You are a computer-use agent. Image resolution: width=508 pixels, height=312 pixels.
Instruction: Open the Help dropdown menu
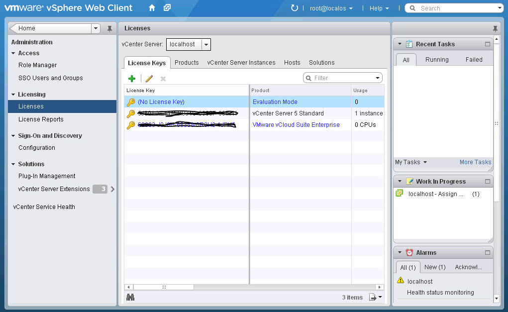[379, 8]
